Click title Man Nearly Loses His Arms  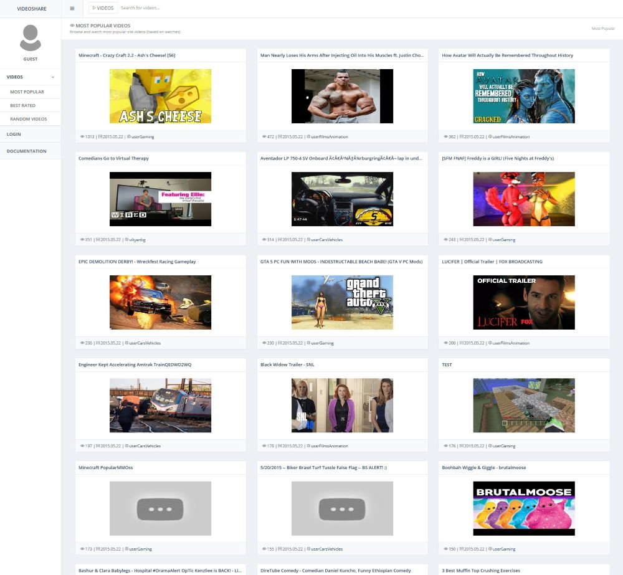(x=342, y=55)
